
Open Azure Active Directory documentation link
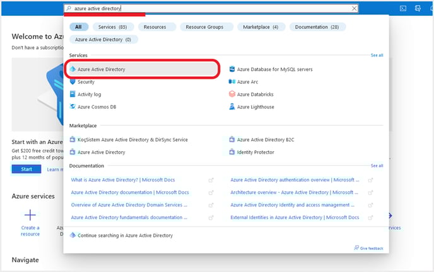coord(130,192)
